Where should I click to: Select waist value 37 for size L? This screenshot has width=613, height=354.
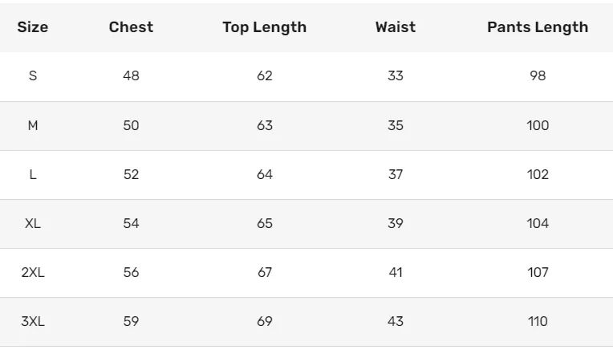point(396,174)
